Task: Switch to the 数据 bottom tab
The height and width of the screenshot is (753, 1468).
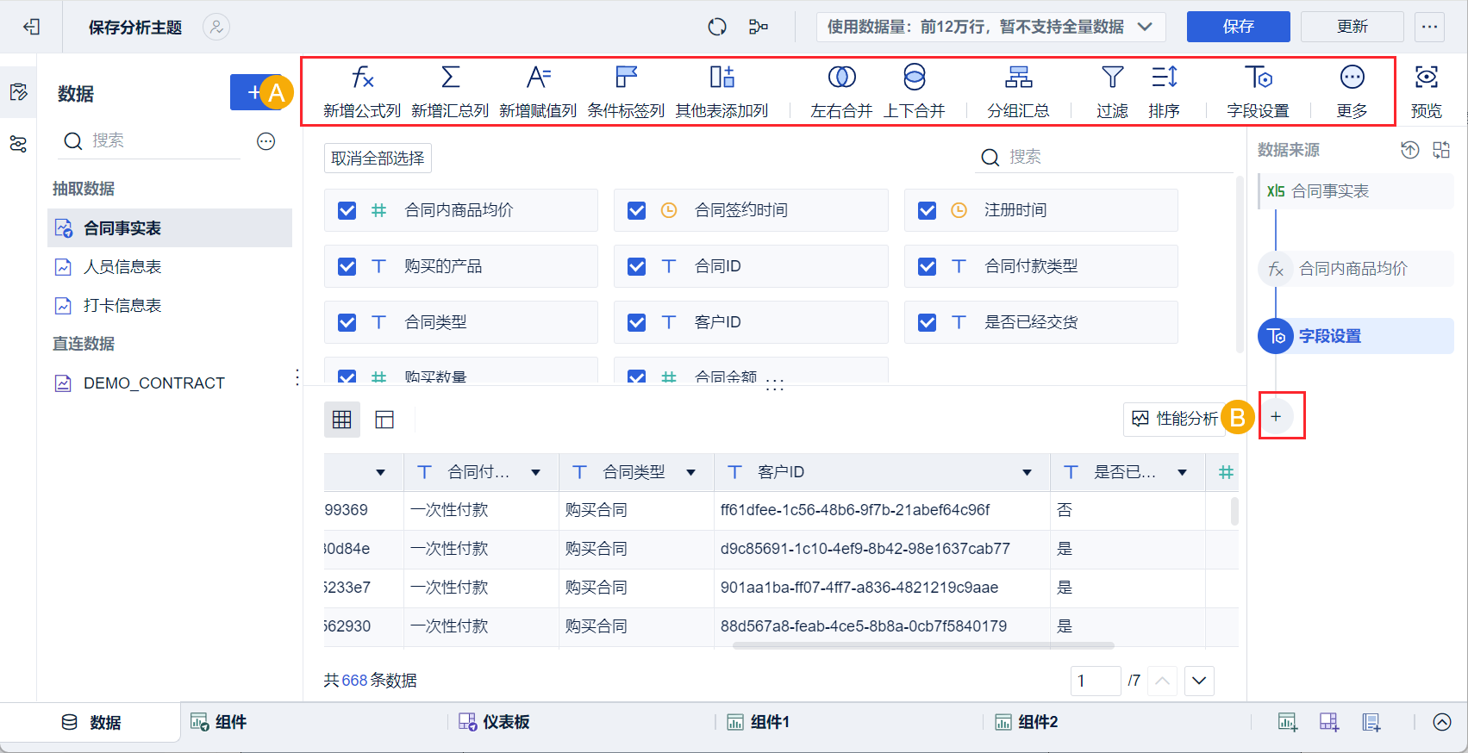Action: click(x=91, y=722)
